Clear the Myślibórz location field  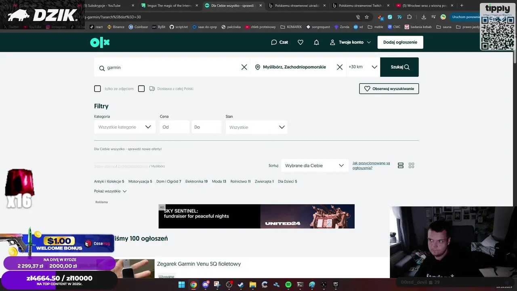click(340, 67)
